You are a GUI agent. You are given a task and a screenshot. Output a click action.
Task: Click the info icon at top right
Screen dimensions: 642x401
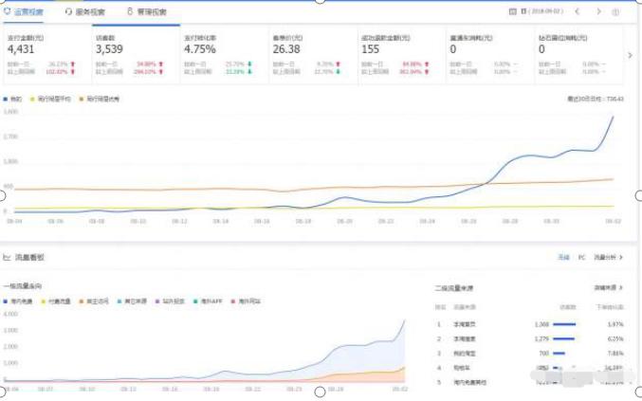[615, 12]
